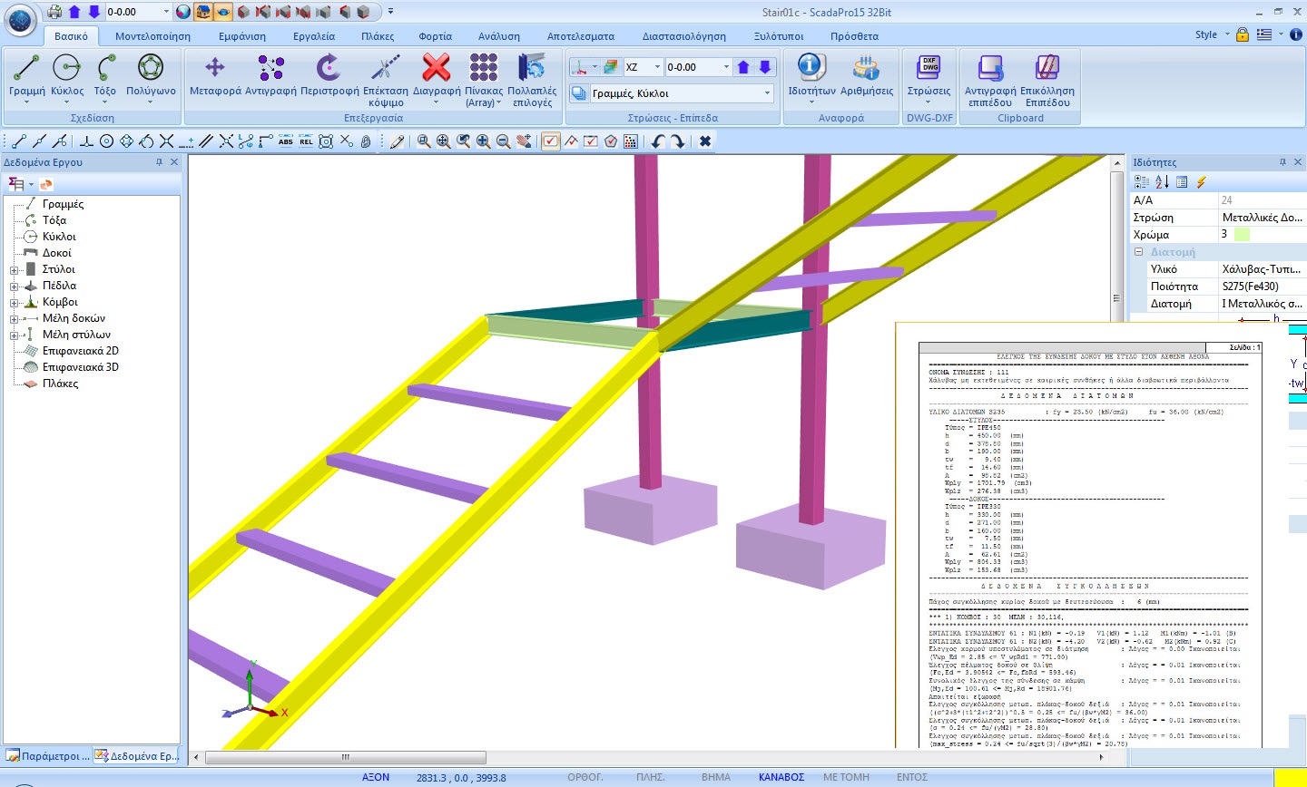Screen dimensions: 1307x787
Task: Select Πλάκες item in project tree
Action: tap(60, 384)
